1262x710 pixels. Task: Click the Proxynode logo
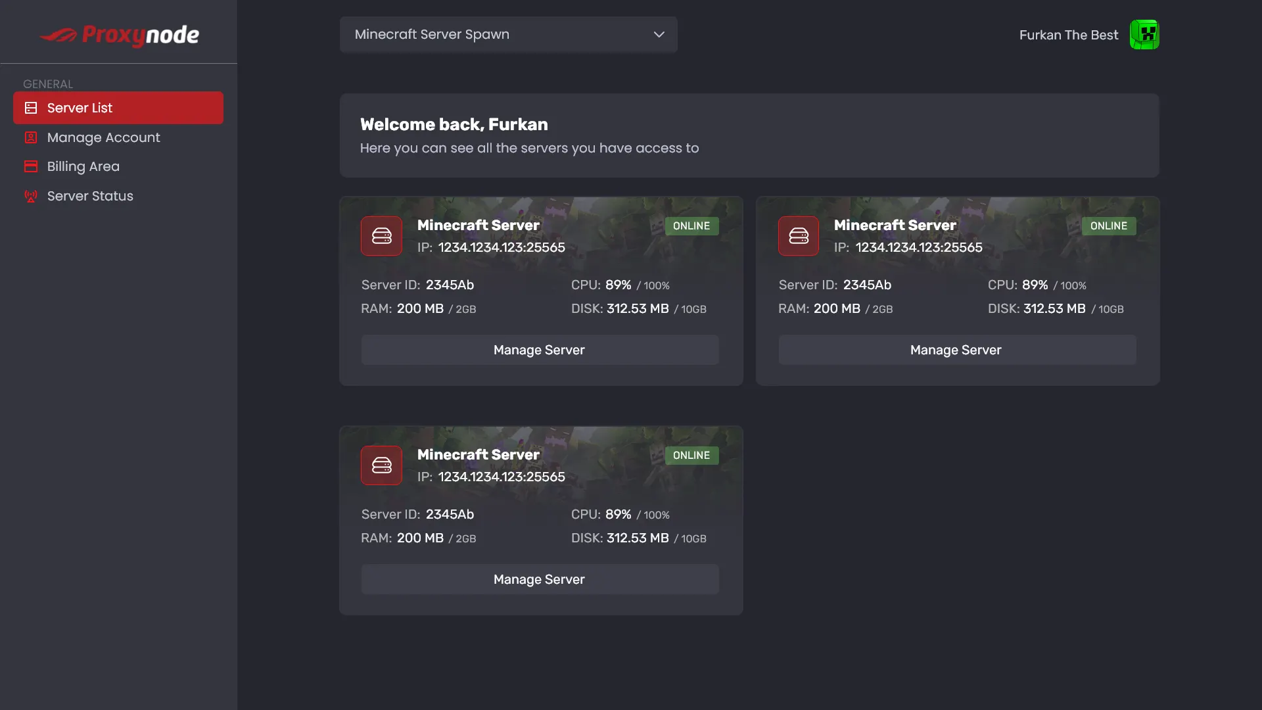point(119,35)
